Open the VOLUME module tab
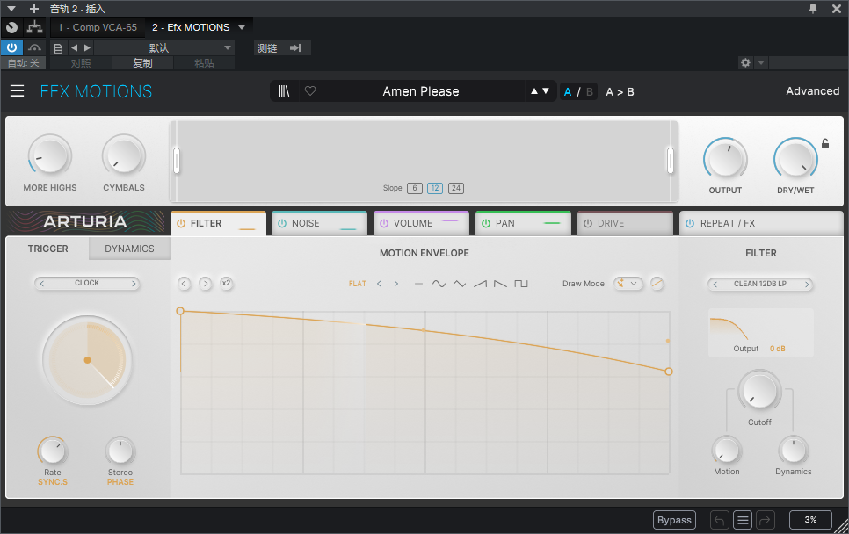This screenshot has height=534, width=849. [421, 223]
